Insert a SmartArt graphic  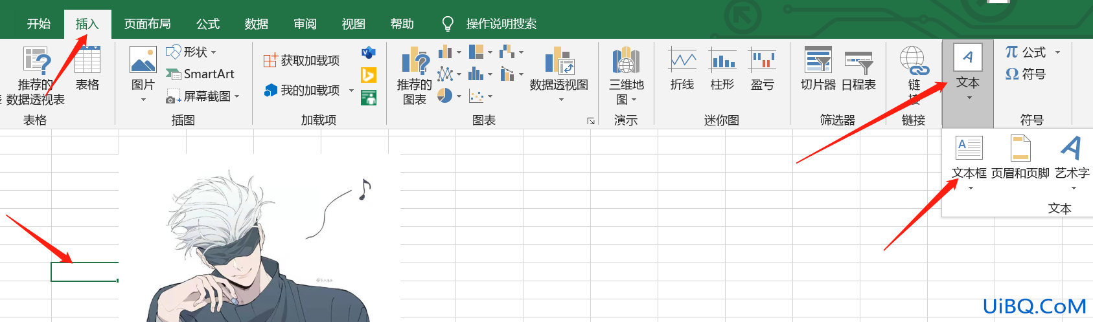click(x=200, y=74)
